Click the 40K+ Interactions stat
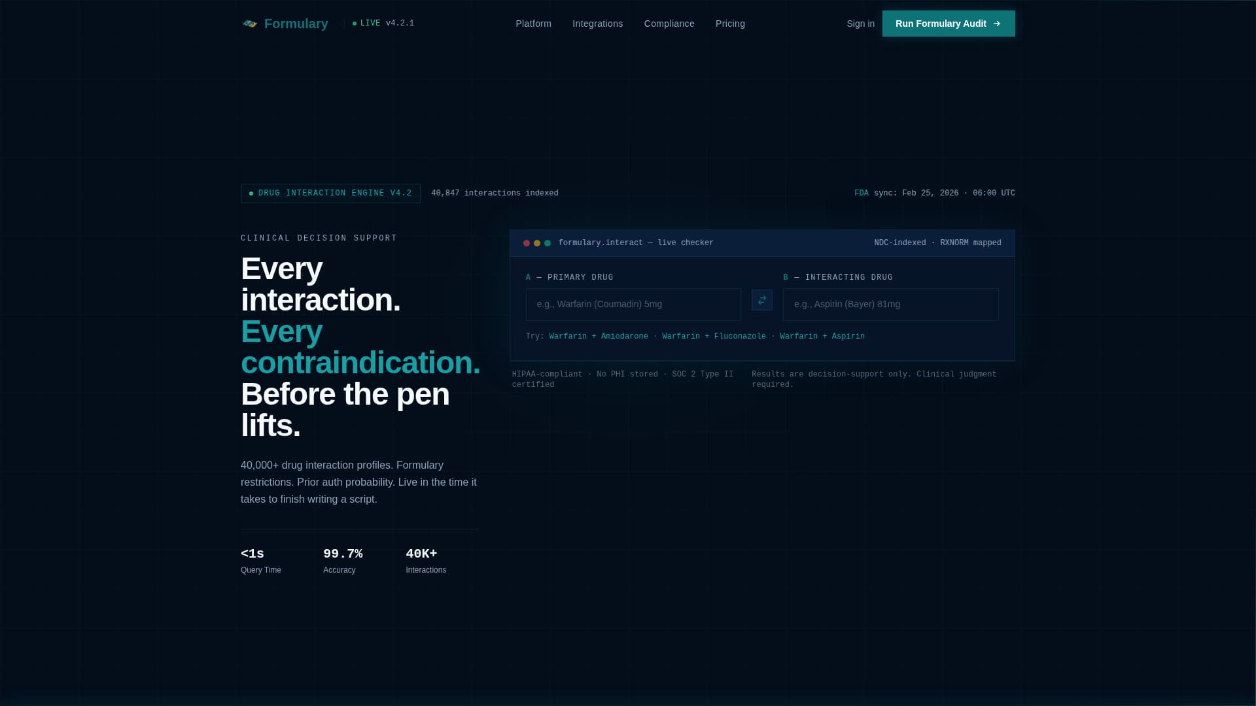 pyautogui.click(x=426, y=561)
